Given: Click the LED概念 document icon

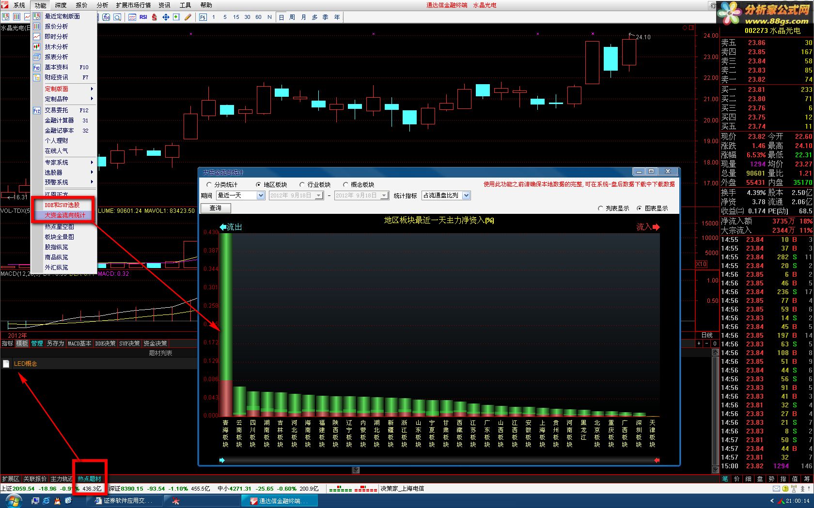Looking at the screenshot, I should (x=6, y=364).
